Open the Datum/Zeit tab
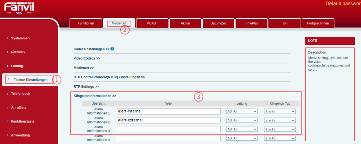 tap(218, 23)
